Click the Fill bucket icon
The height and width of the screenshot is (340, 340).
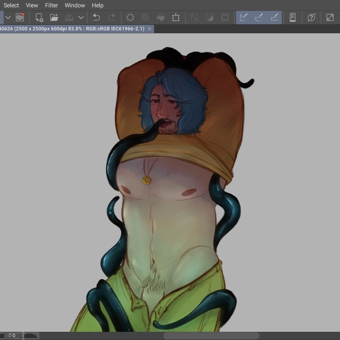[x=161, y=17]
